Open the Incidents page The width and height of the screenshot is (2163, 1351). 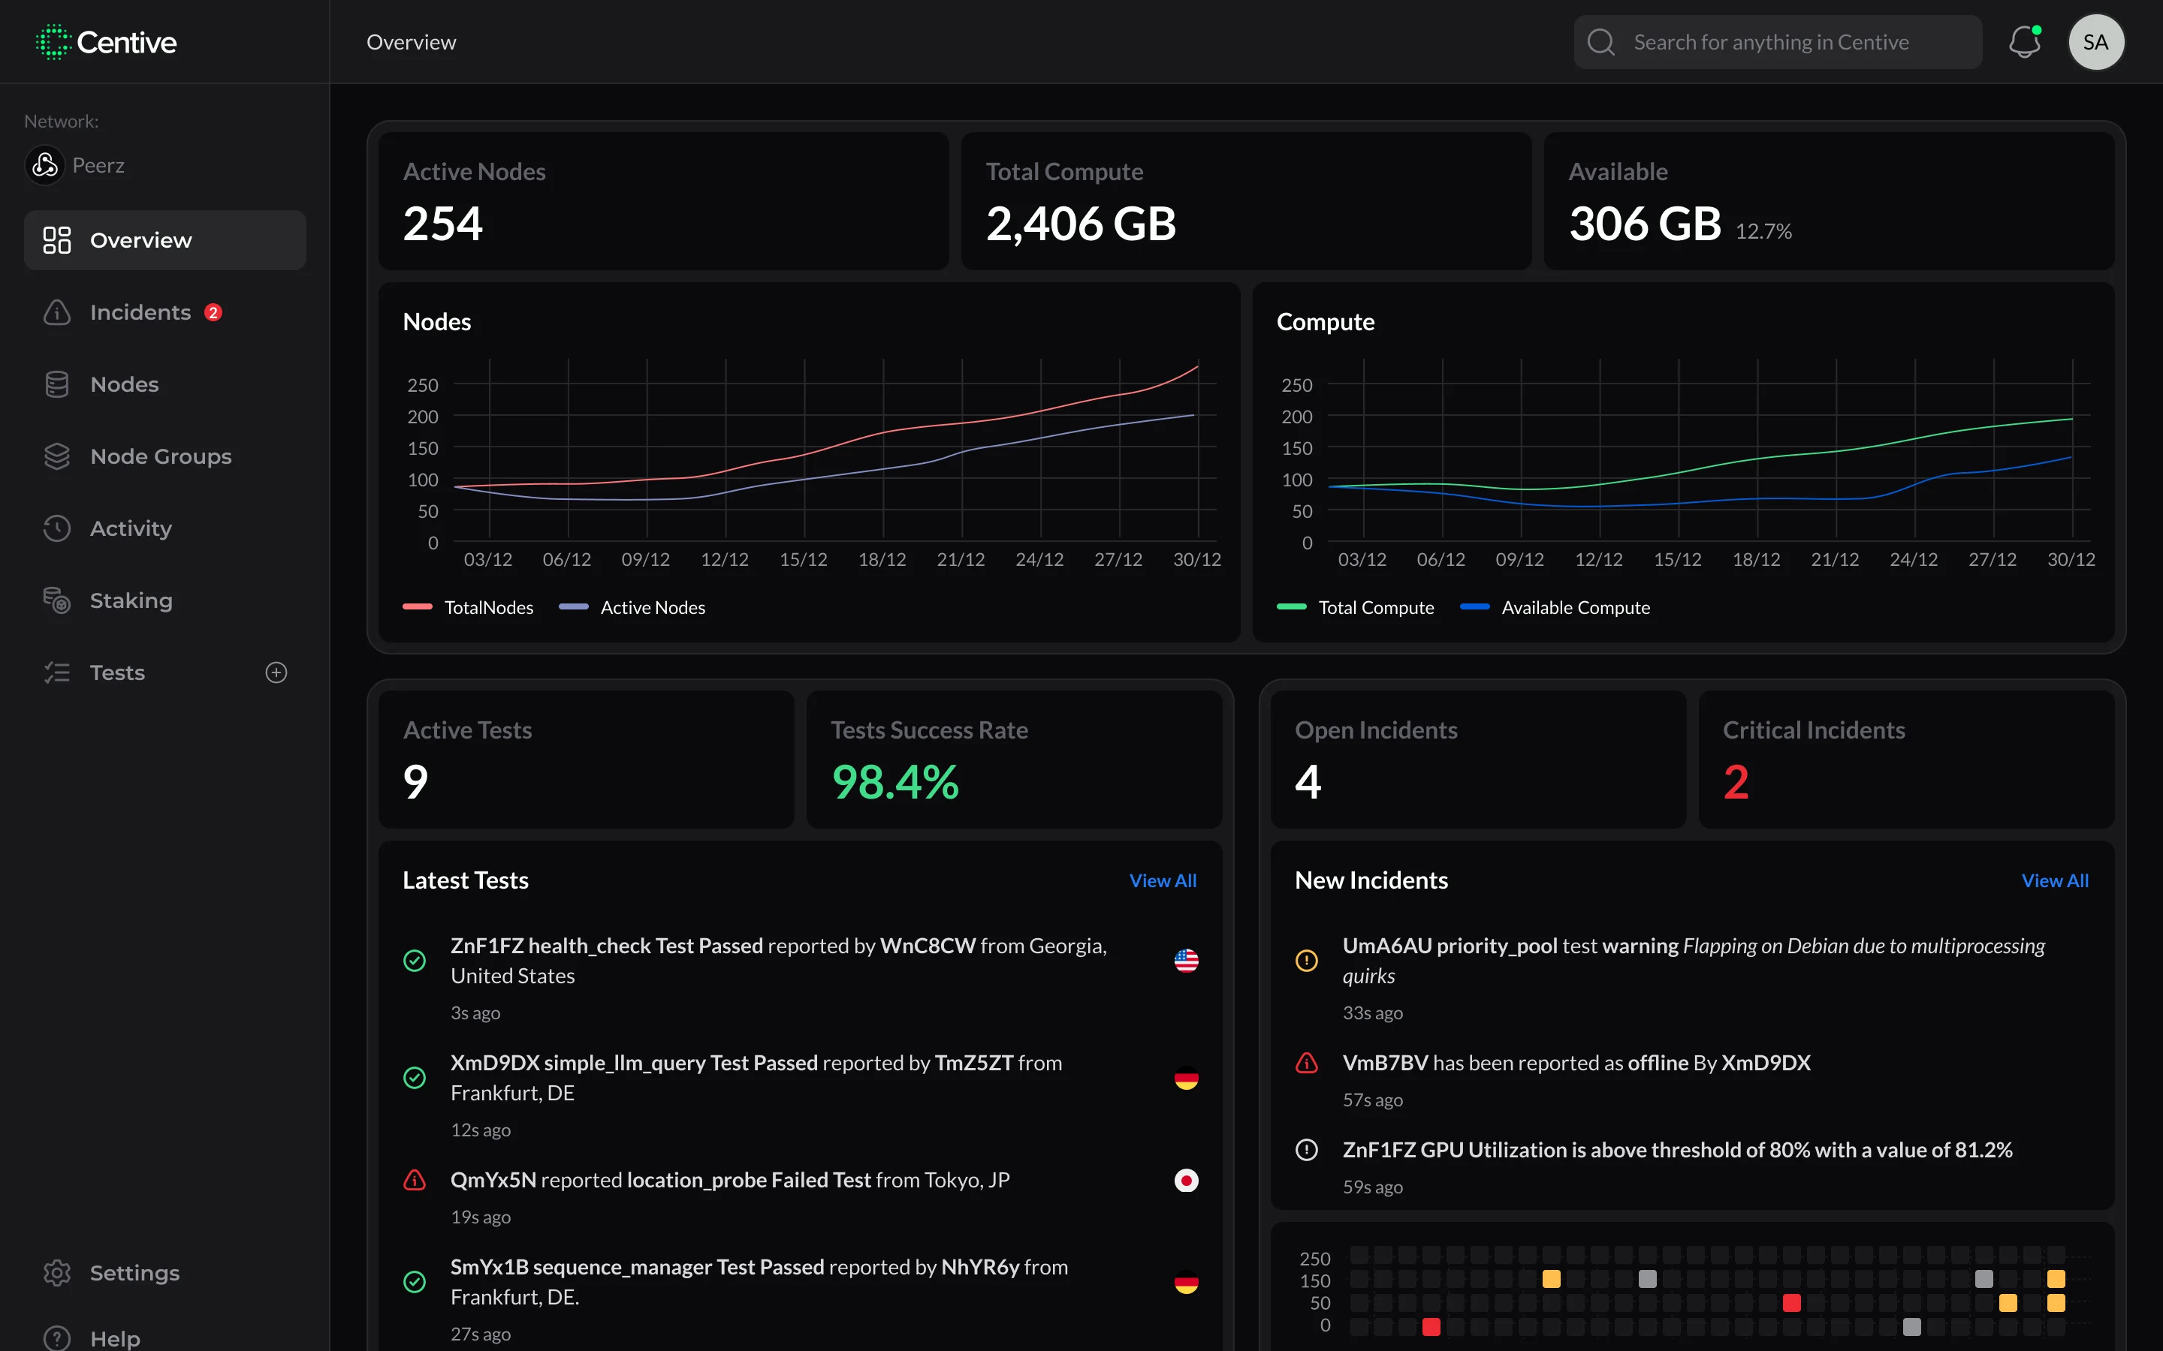165,313
